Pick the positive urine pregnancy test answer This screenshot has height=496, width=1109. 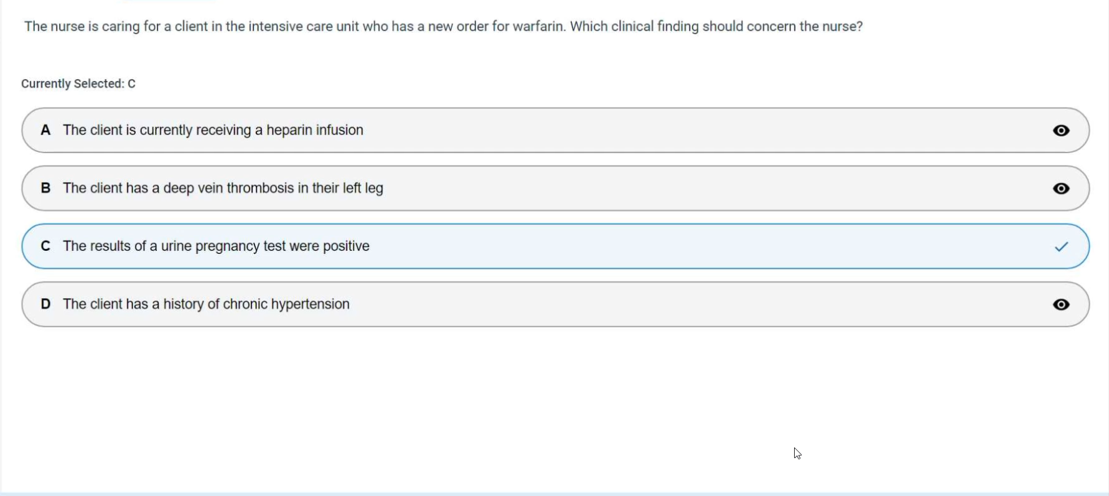coord(216,246)
